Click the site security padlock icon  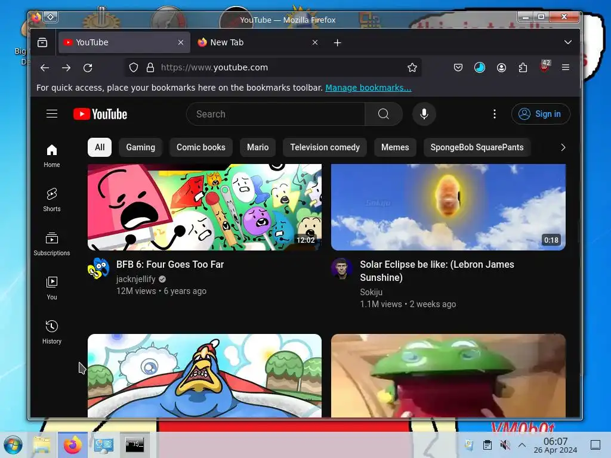coord(150,68)
